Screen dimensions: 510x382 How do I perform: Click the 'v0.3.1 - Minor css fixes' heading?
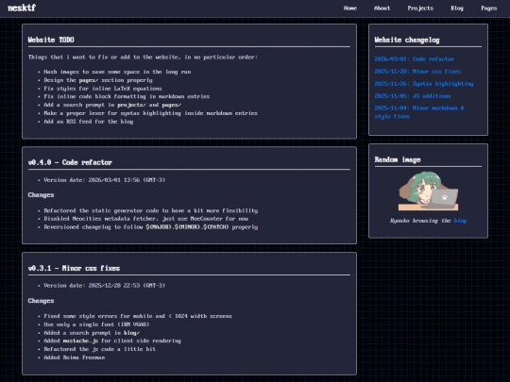pos(74,268)
